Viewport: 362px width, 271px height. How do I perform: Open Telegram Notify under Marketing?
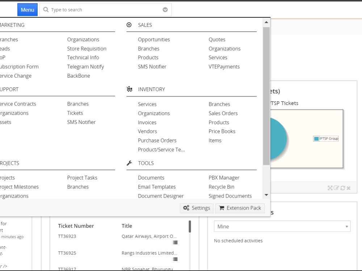(85, 66)
